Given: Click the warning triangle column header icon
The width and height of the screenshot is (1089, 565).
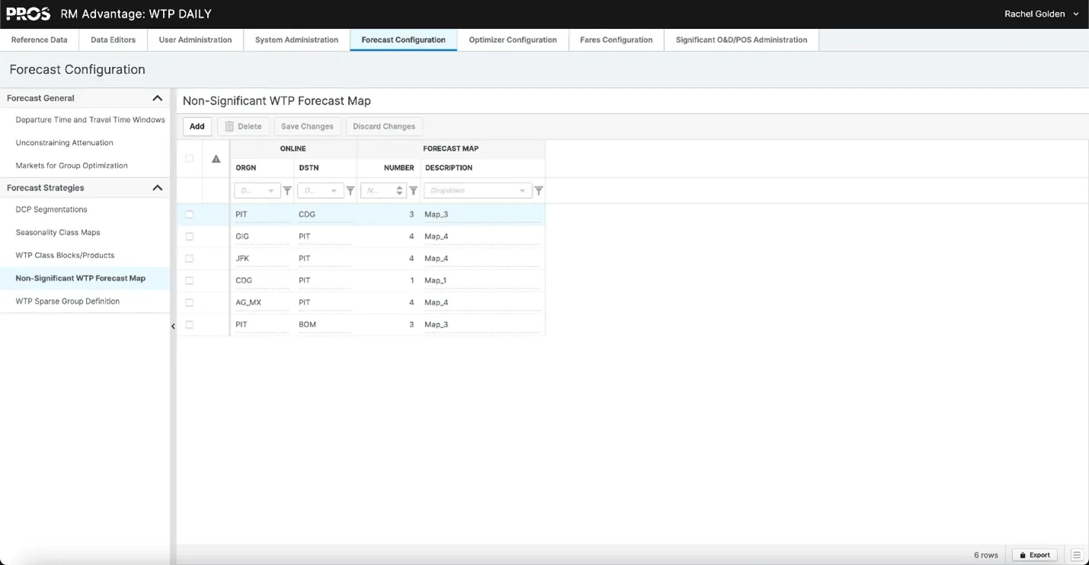Looking at the screenshot, I should pos(216,159).
